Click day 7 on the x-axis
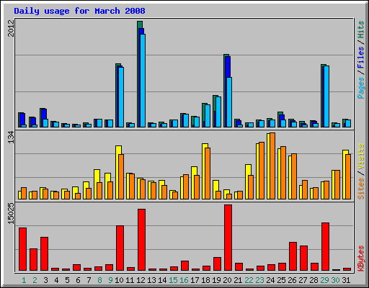Screen dimensions: 369x288 point(89,280)
